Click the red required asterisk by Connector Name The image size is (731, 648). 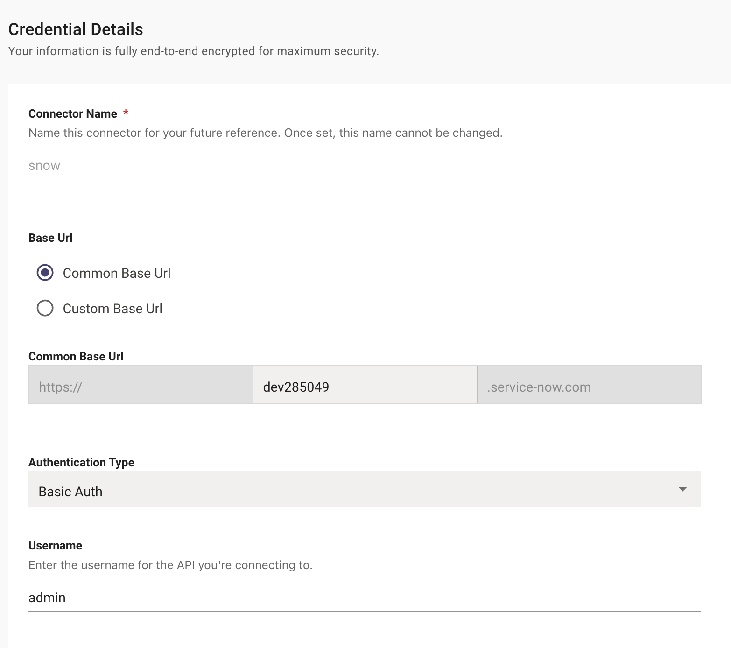click(x=126, y=113)
